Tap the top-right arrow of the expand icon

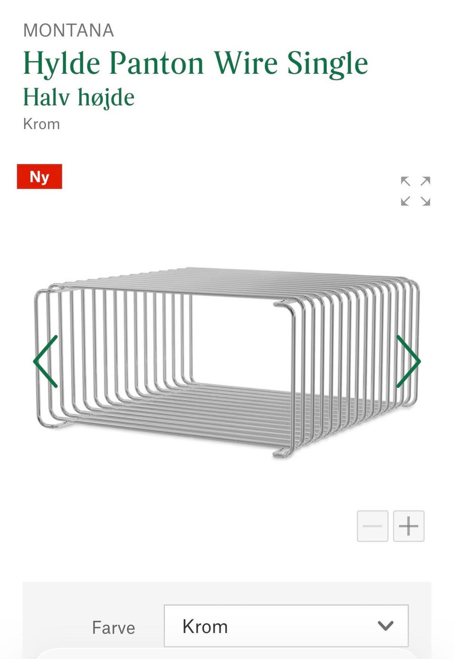[426, 182]
